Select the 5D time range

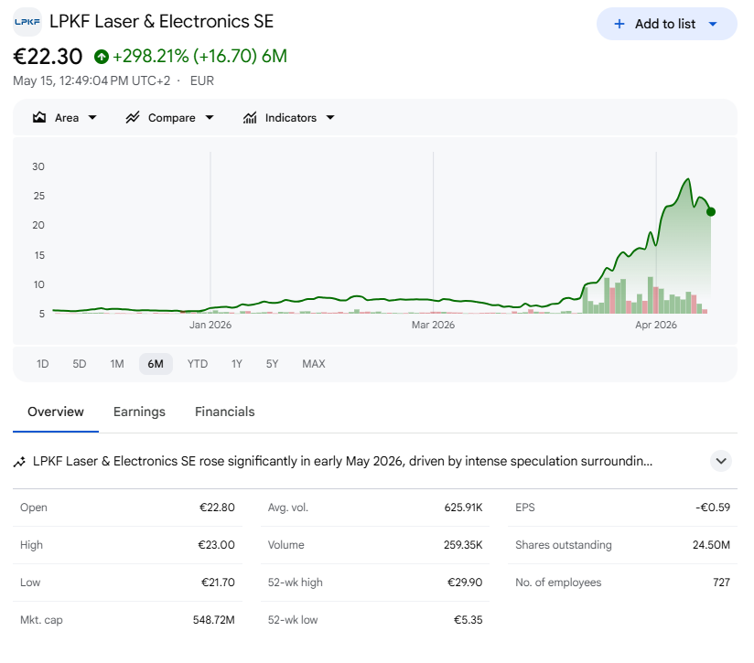80,364
